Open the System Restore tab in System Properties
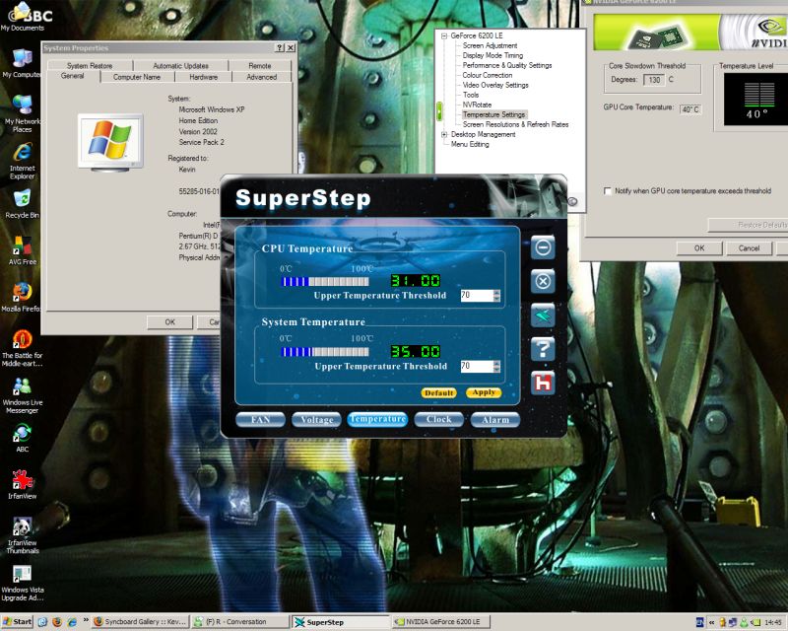 point(90,65)
